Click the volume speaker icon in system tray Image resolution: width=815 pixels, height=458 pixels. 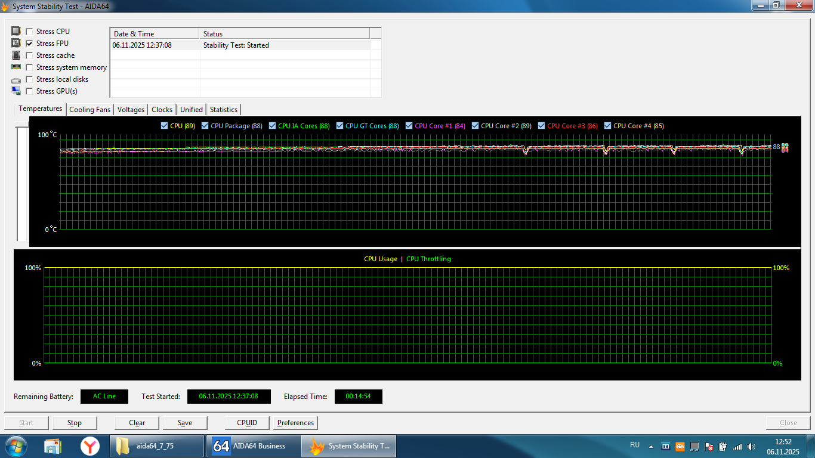pos(751,446)
